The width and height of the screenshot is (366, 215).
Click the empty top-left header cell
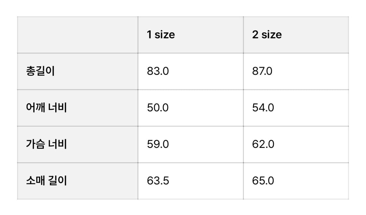(77, 35)
